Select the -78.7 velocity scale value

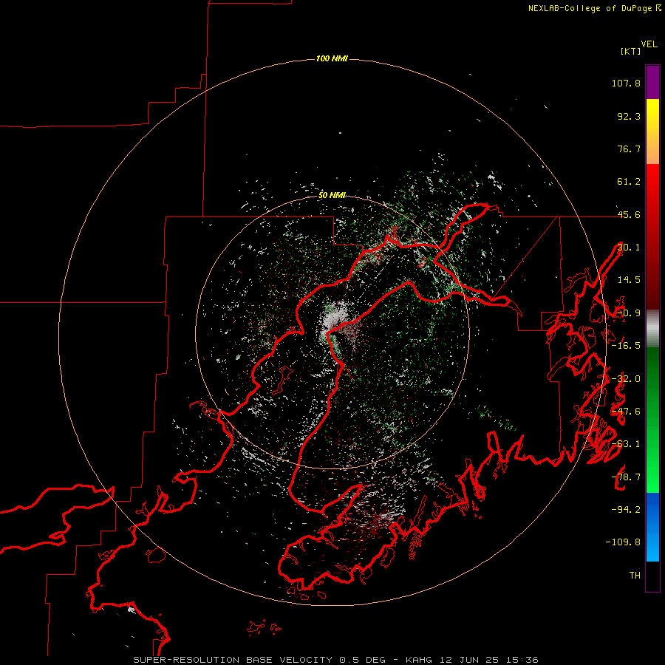pos(626,477)
